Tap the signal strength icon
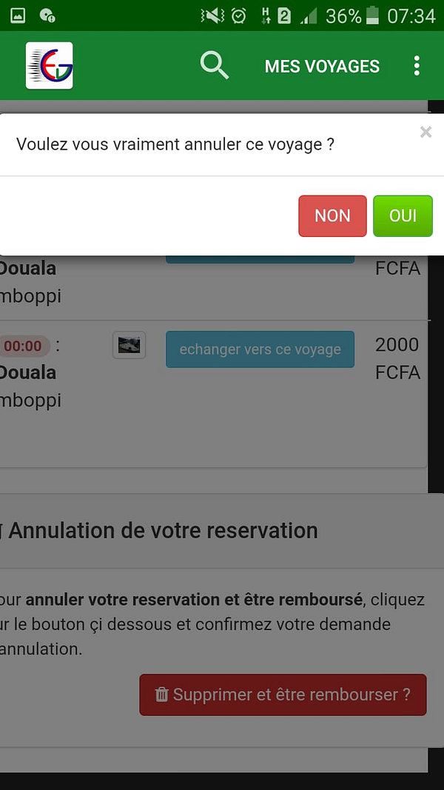This screenshot has width=444, height=790. pos(309,16)
